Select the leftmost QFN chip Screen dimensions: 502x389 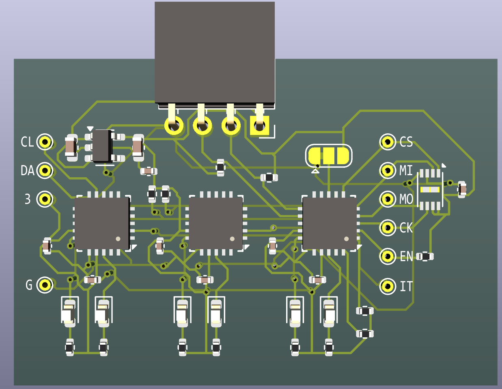(102, 224)
